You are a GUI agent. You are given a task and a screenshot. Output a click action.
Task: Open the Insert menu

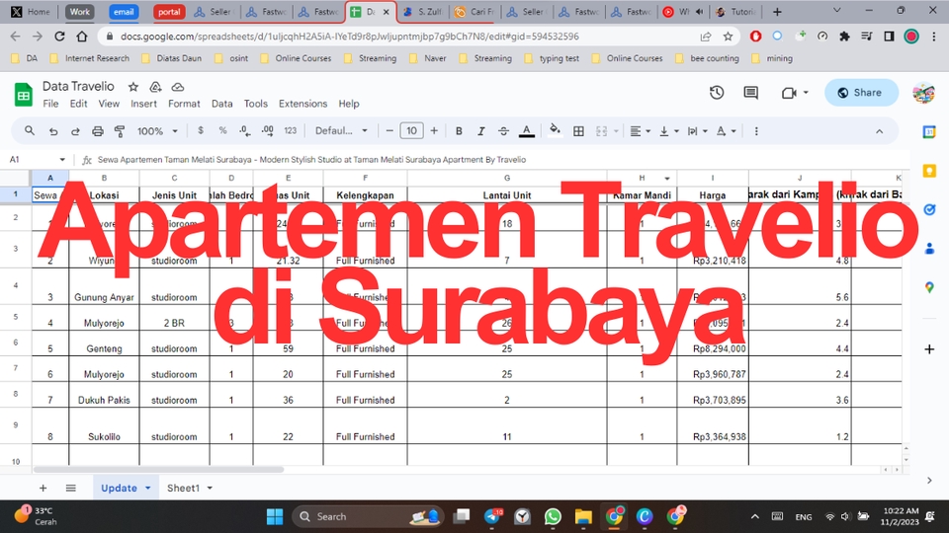coord(143,104)
